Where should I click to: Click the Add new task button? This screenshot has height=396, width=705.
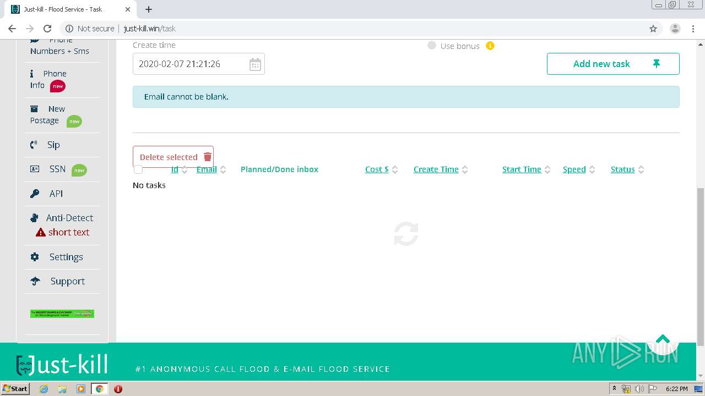coord(613,64)
